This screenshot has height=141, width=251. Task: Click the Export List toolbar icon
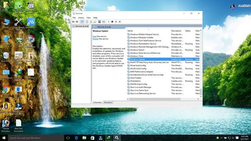(95, 22)
